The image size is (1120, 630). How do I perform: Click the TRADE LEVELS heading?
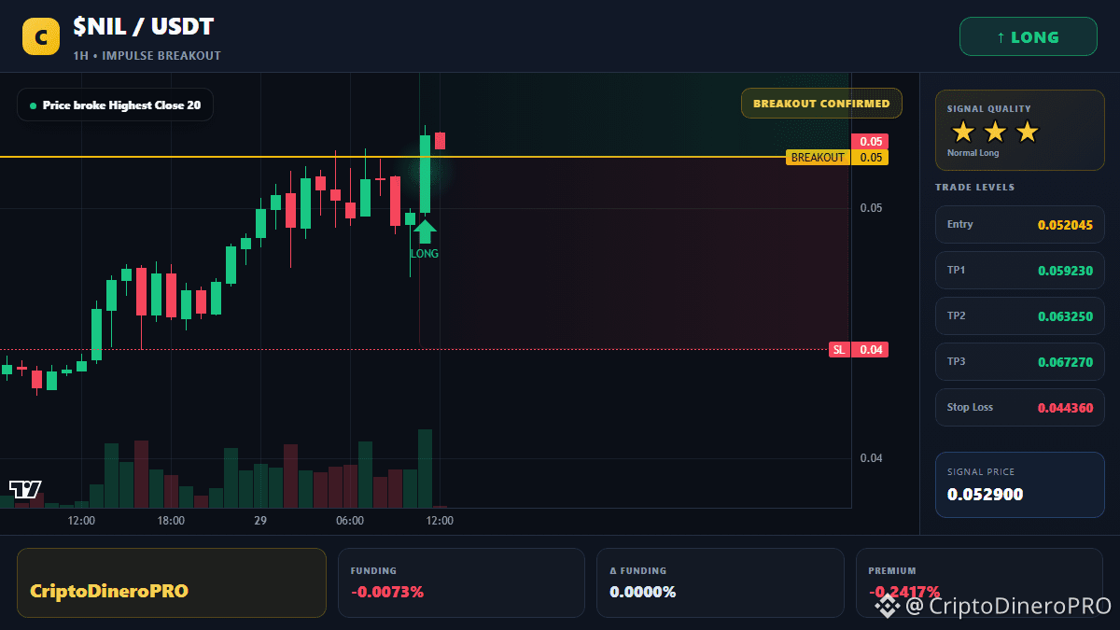[974, 188]
